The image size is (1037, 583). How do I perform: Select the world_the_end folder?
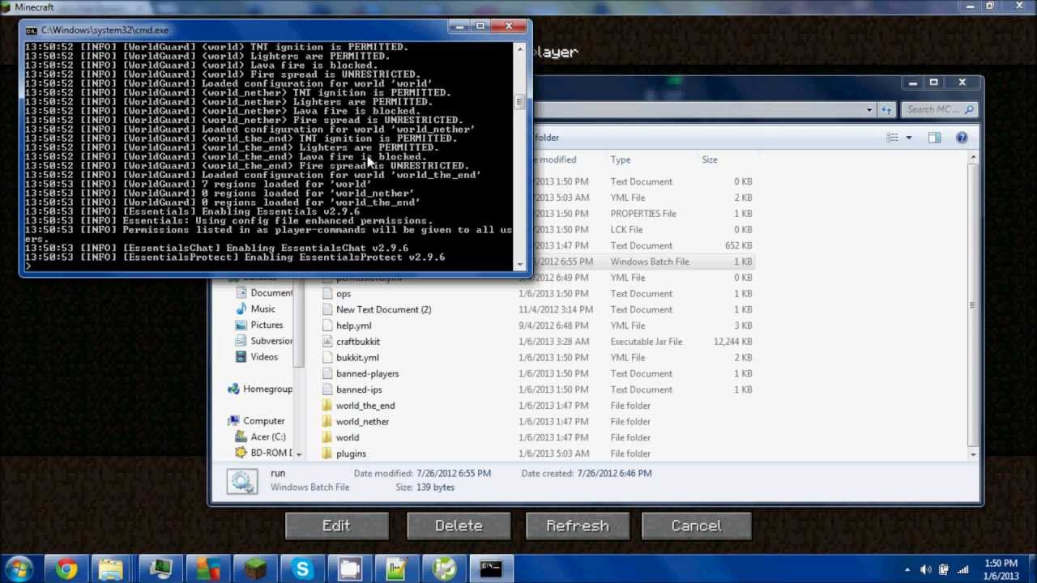[365, 406]
